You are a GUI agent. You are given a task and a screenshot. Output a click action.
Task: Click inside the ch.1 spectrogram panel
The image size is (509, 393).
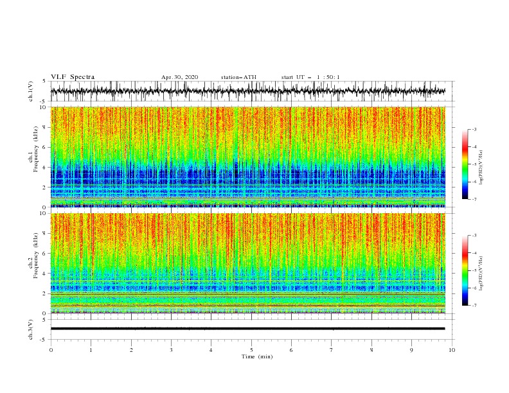[248, 157]
